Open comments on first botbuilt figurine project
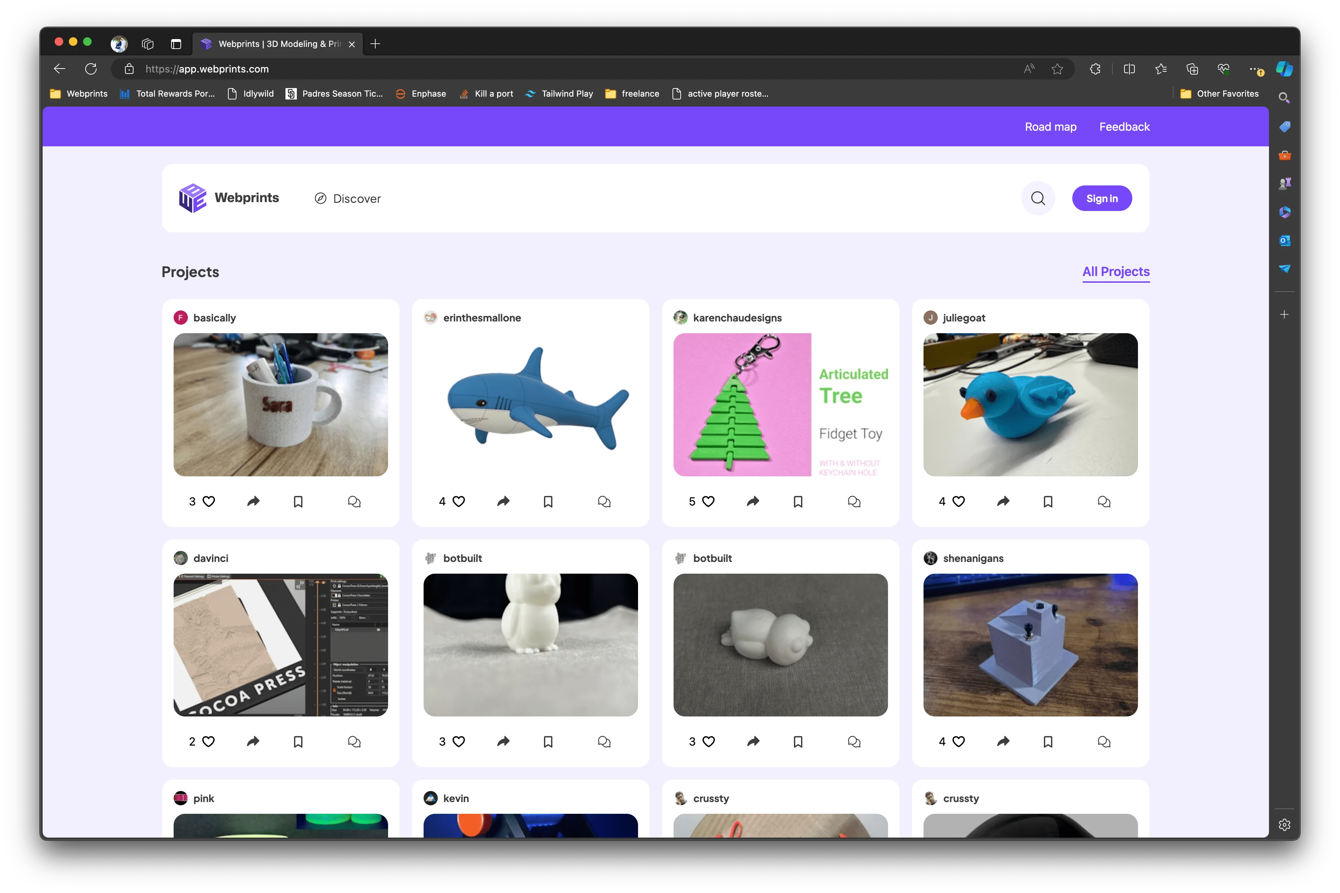This screenshot has height=893, width=1340. click(604, 742)
